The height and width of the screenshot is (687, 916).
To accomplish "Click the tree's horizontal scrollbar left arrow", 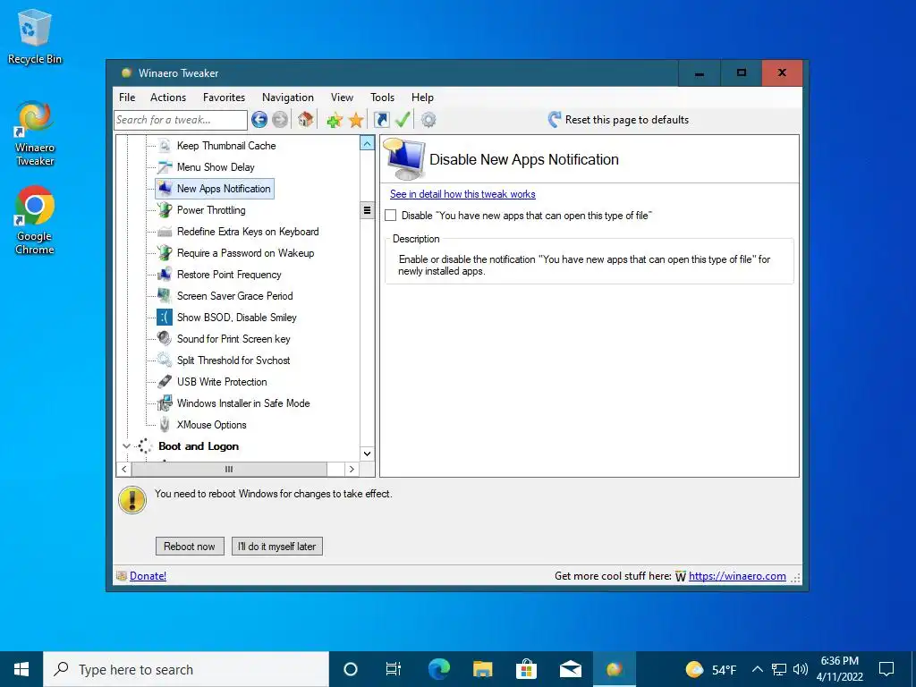I will 123,469.
